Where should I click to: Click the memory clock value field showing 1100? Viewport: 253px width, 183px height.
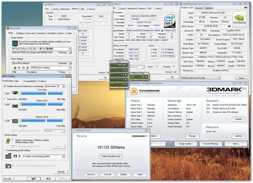click(x=8, y=120)
